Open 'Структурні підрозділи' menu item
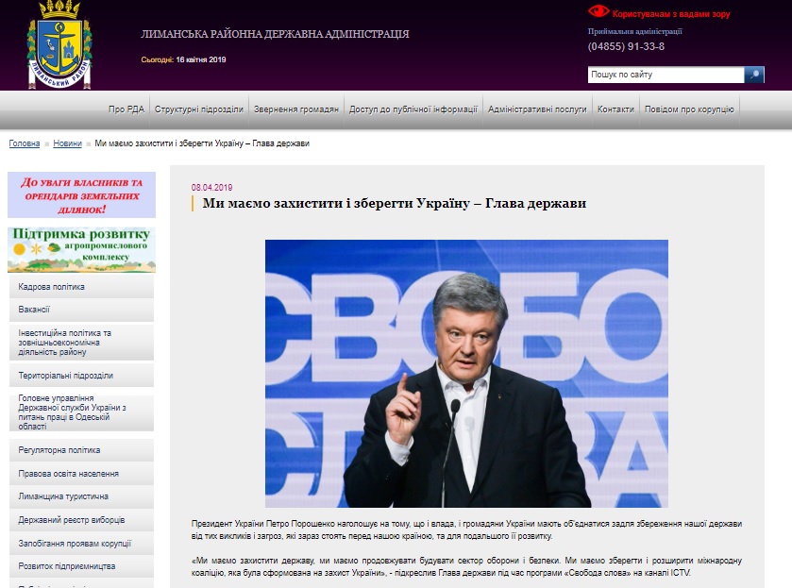Screen dimensions: 792x588 (x=199, y=109)
